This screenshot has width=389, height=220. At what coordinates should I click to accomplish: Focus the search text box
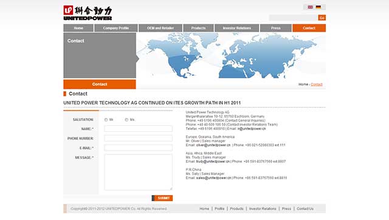click(x=294, y=18)
